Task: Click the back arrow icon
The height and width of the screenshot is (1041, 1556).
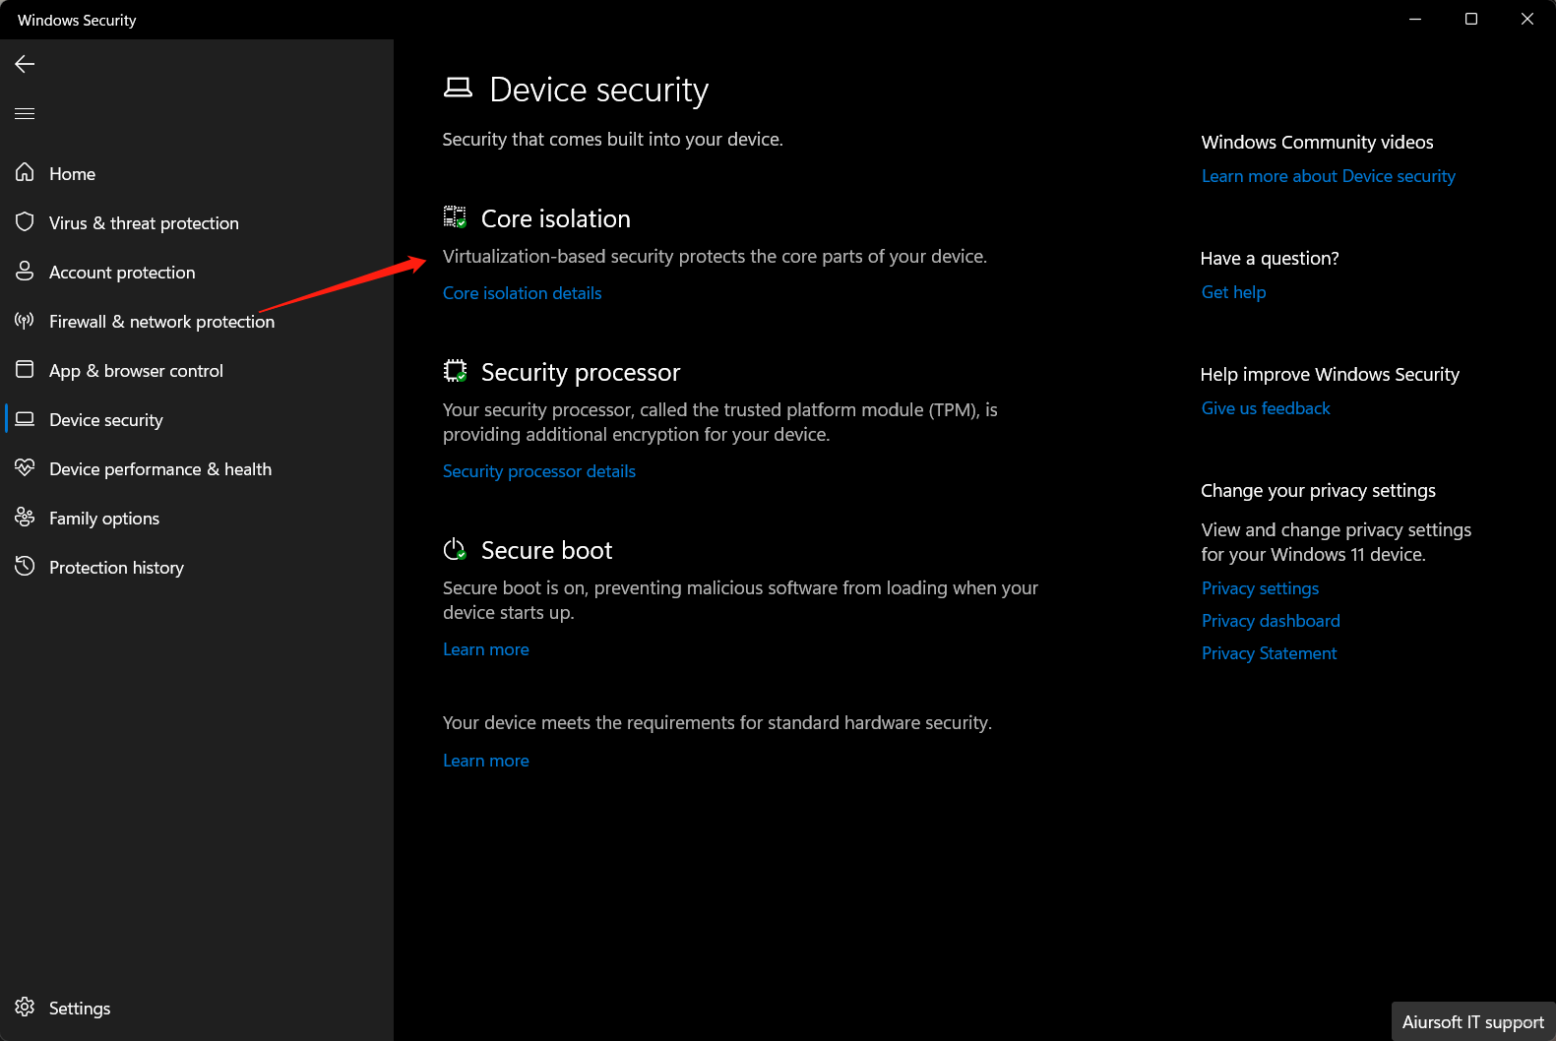Action: [x=25, y=64]
